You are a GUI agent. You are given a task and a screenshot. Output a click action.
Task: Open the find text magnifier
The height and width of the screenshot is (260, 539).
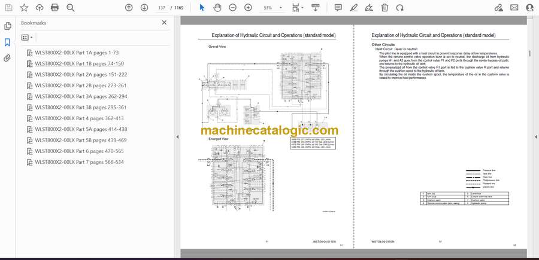pos(71,8)
